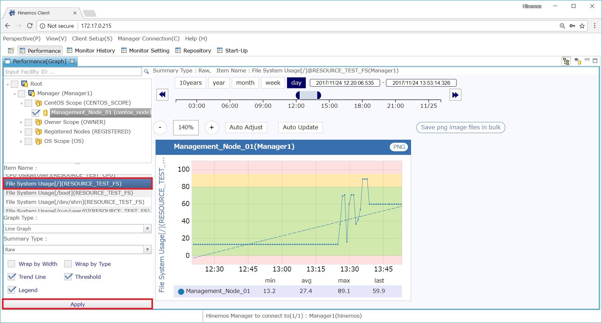Go back with the rewind double-arrow
Image resolution: width=602 pixels, height=323 pixels.
tap(163, 94)
